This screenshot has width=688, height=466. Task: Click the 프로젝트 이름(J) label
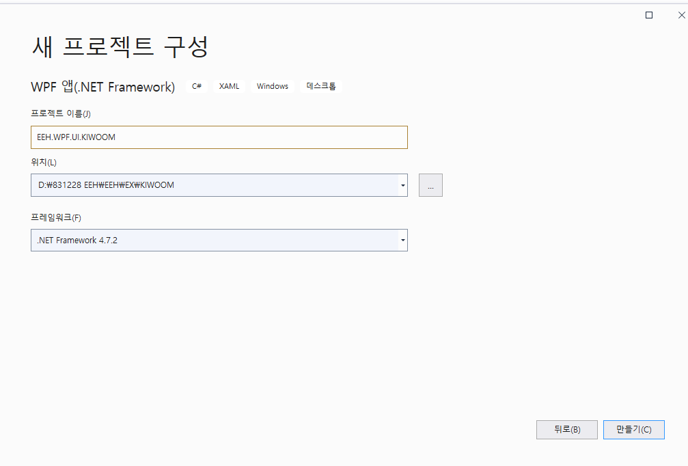[x=61, y=113]
